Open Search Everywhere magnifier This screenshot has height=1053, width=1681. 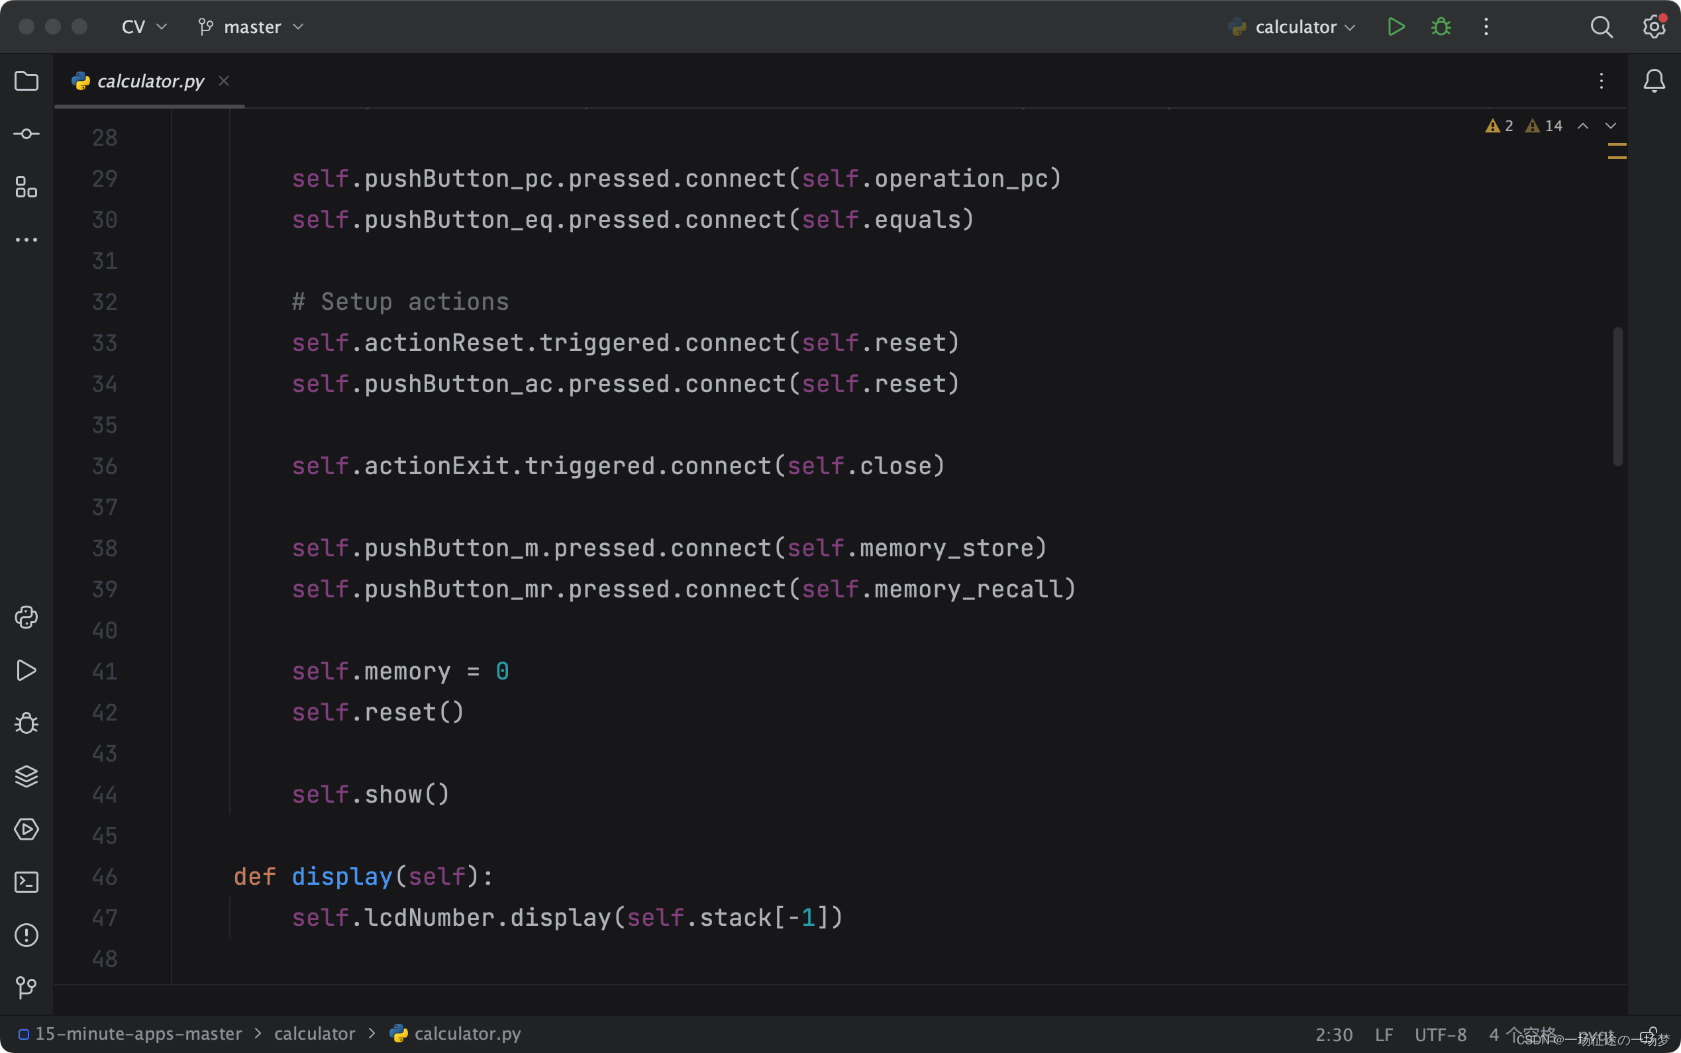(x=1601, y=26)
